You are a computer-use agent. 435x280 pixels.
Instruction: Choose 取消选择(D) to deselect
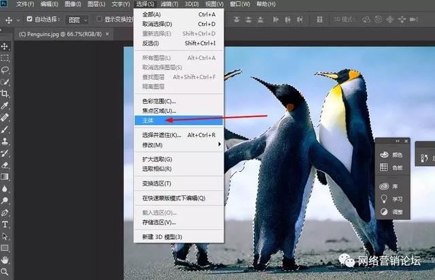pyautogui.click(x=179, y=24)
